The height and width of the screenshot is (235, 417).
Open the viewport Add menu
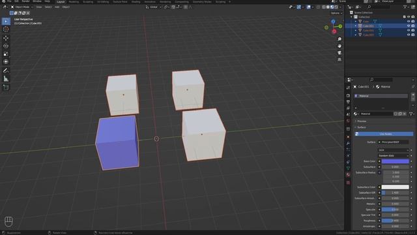coord(57,7)
